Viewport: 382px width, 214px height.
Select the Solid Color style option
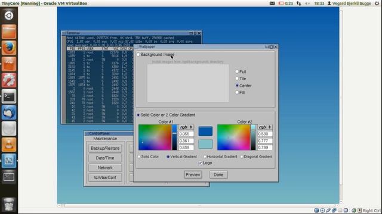139,157
